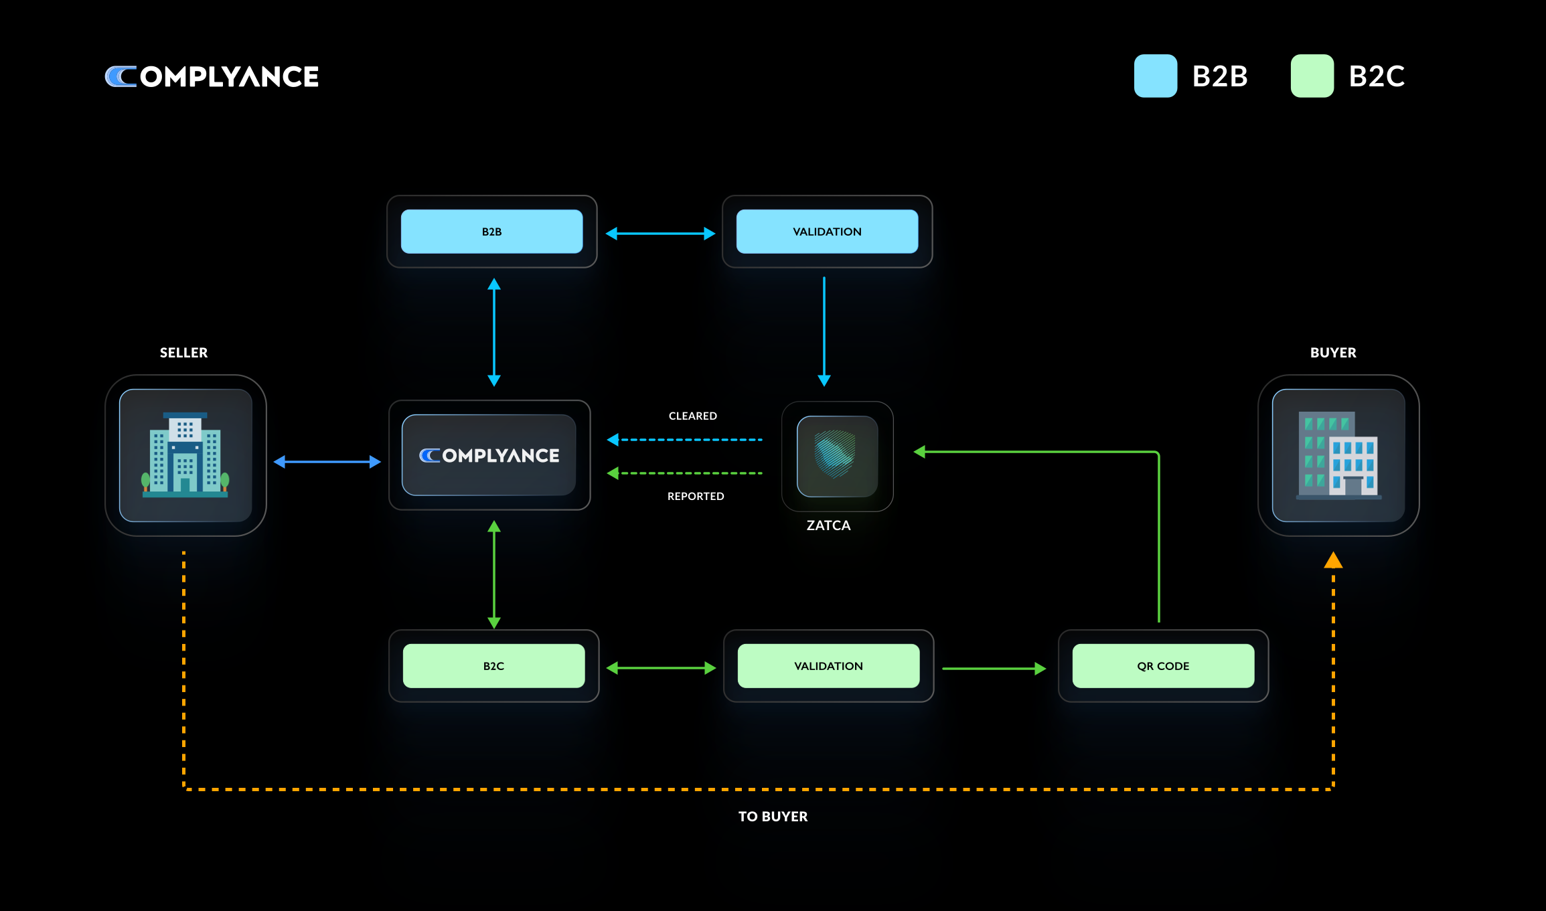1546x911 pixels.
Task: Click the blue B2B legend swatch
Action: [1156, 76]
